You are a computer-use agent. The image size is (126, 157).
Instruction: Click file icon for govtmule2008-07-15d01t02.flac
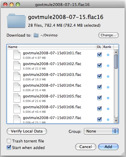(x=17, y=65)
